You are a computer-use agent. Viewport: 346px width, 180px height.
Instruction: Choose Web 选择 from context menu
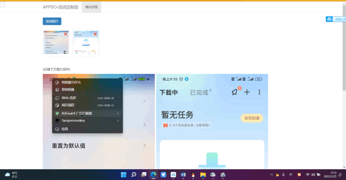(87, 98)
